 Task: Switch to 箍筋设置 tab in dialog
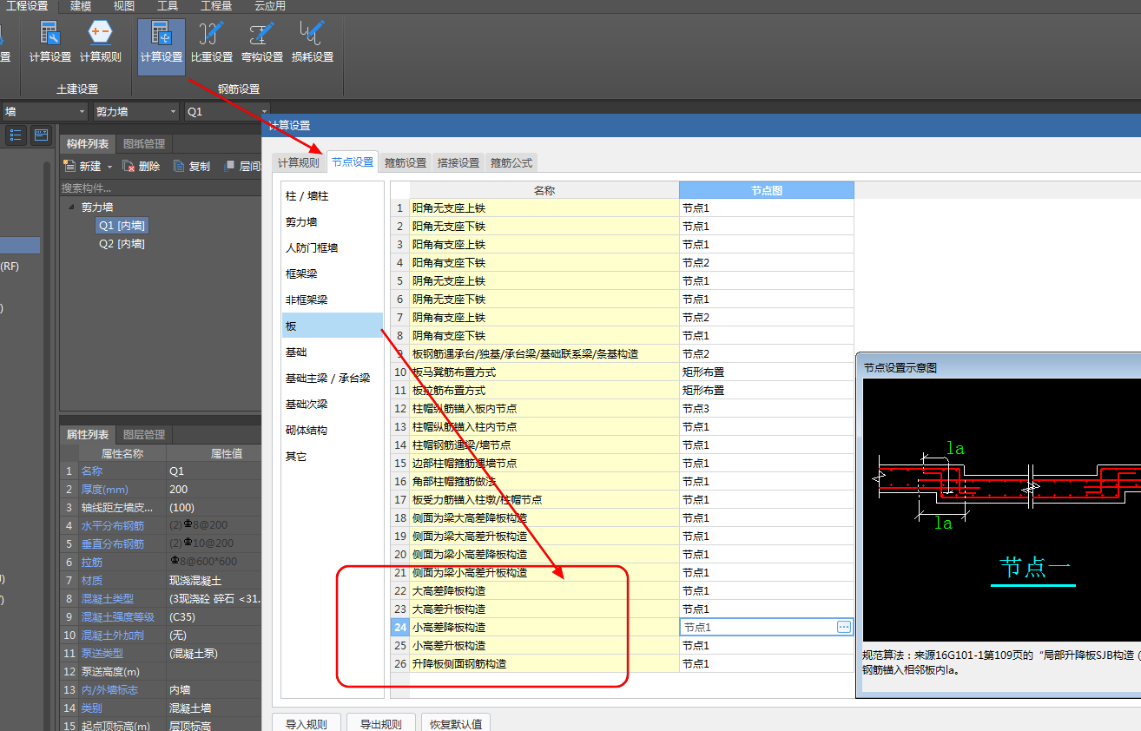pyautogui.click(x=406, y=162)
